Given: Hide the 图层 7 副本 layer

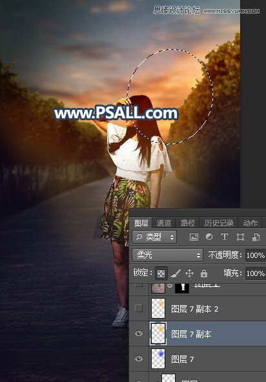Looking at the screenshot, I should pyautogui.click(x=139, y=334).
